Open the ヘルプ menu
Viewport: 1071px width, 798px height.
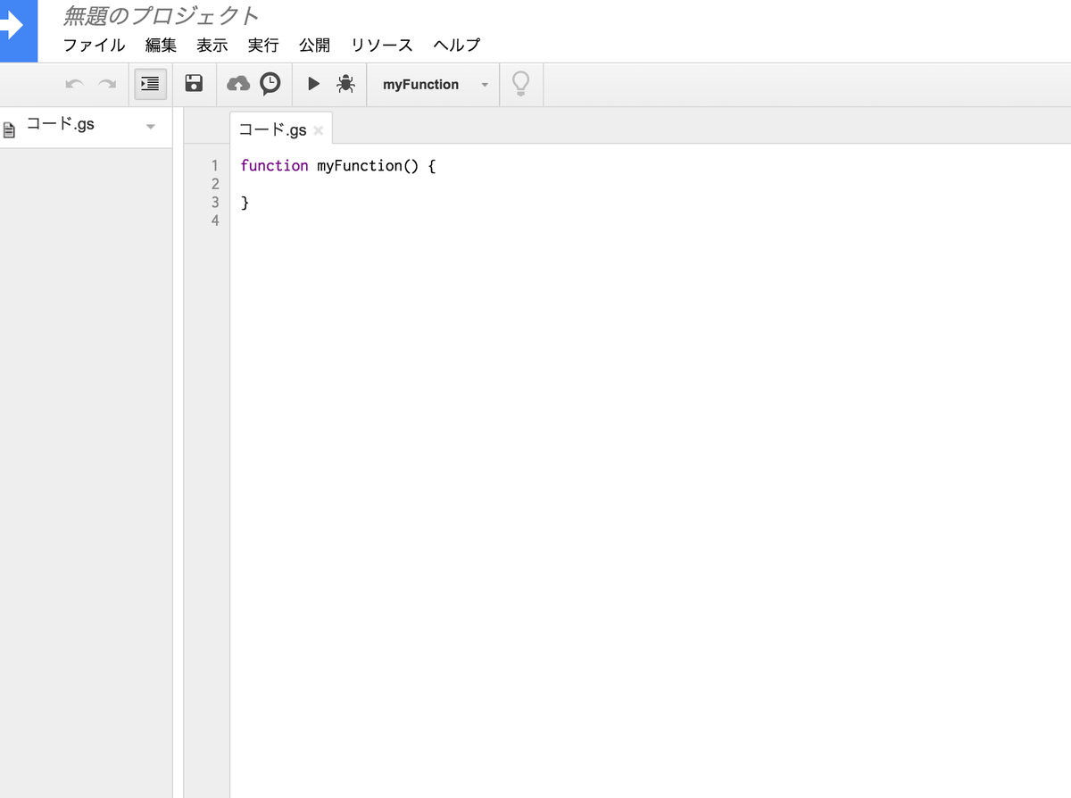tap(456, 45)
